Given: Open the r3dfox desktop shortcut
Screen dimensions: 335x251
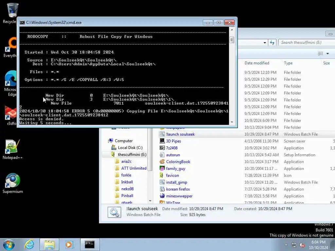Looking at the screenshot, I should (x=11, y=115).
